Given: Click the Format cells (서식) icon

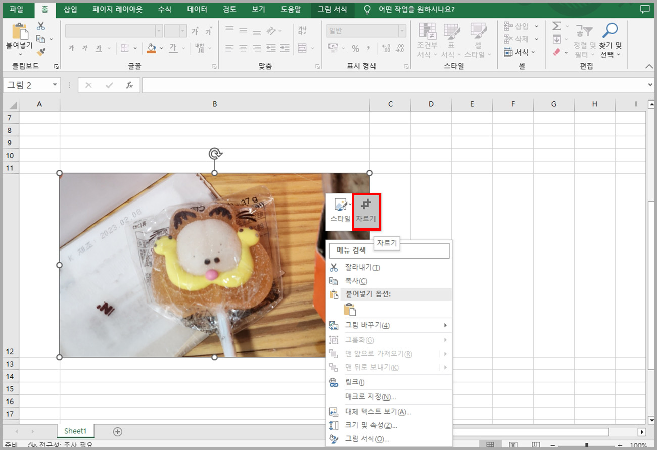Looking at the screenshot, I should click(508, 52).
